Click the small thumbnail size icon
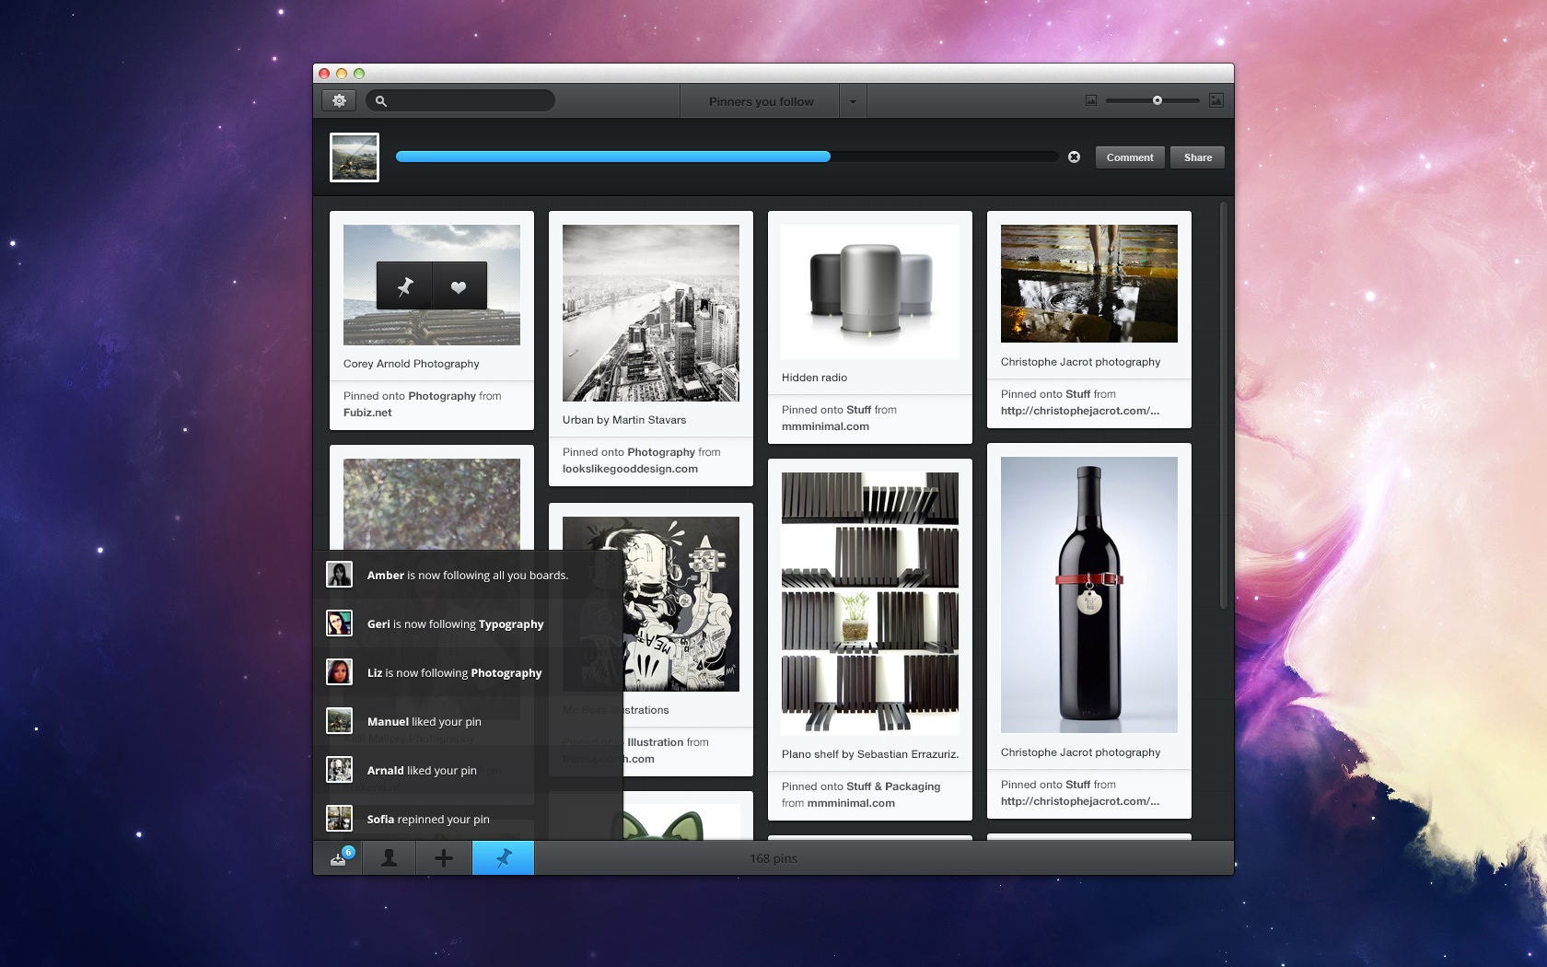Screen dimensions: 1547x967 point(1091,101)
